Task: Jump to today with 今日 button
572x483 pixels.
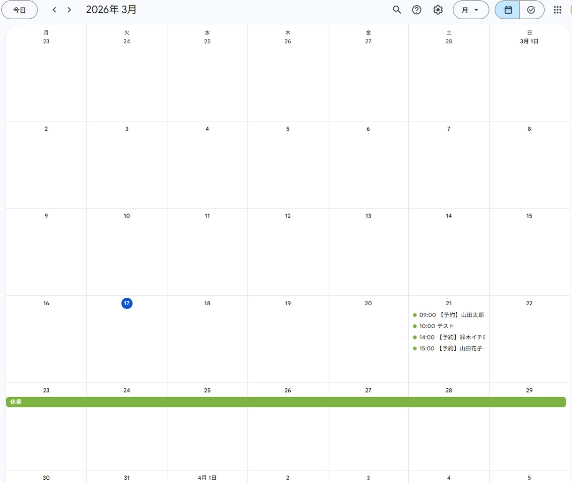Action: 20,10
